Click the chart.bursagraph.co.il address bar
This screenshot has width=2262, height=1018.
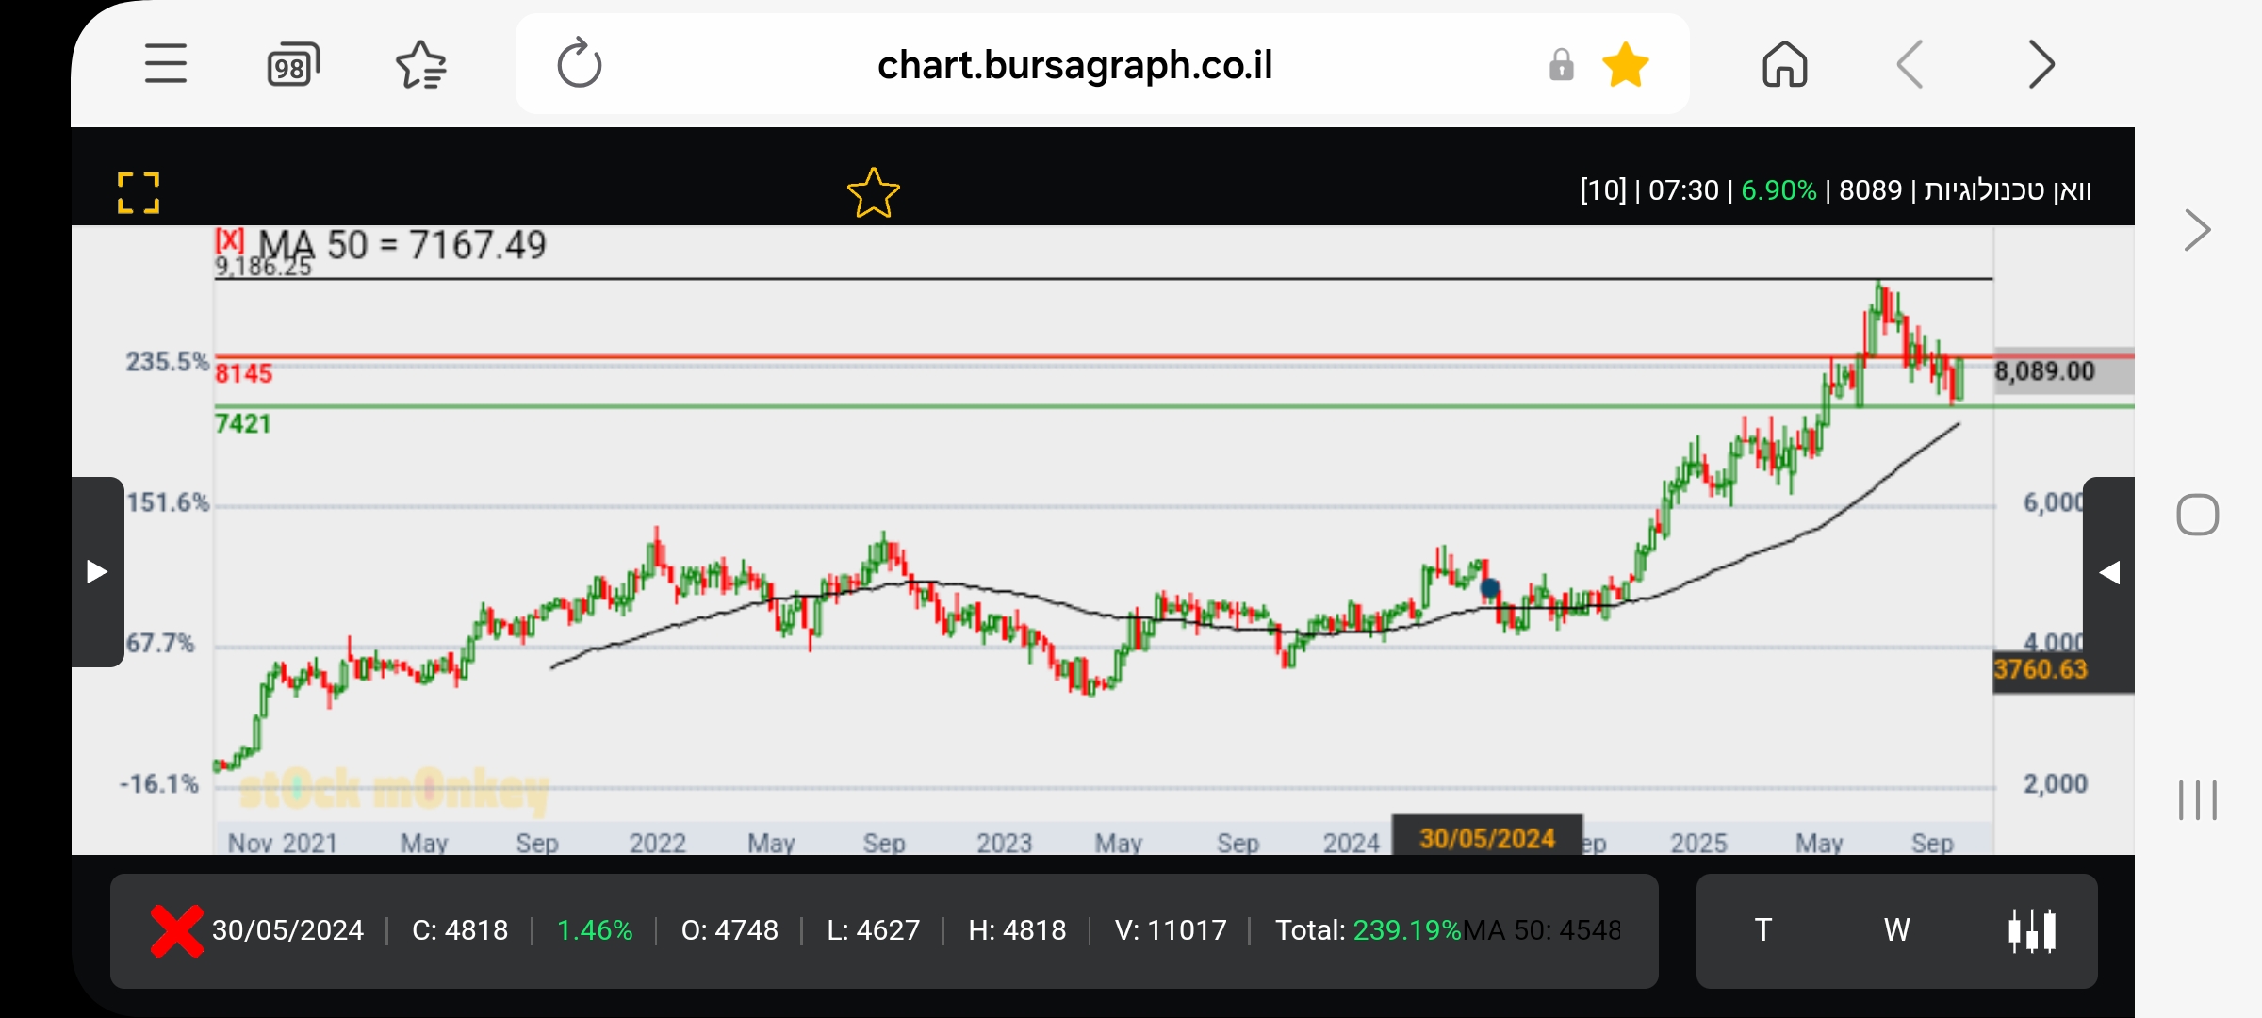tap(1074, 65)
